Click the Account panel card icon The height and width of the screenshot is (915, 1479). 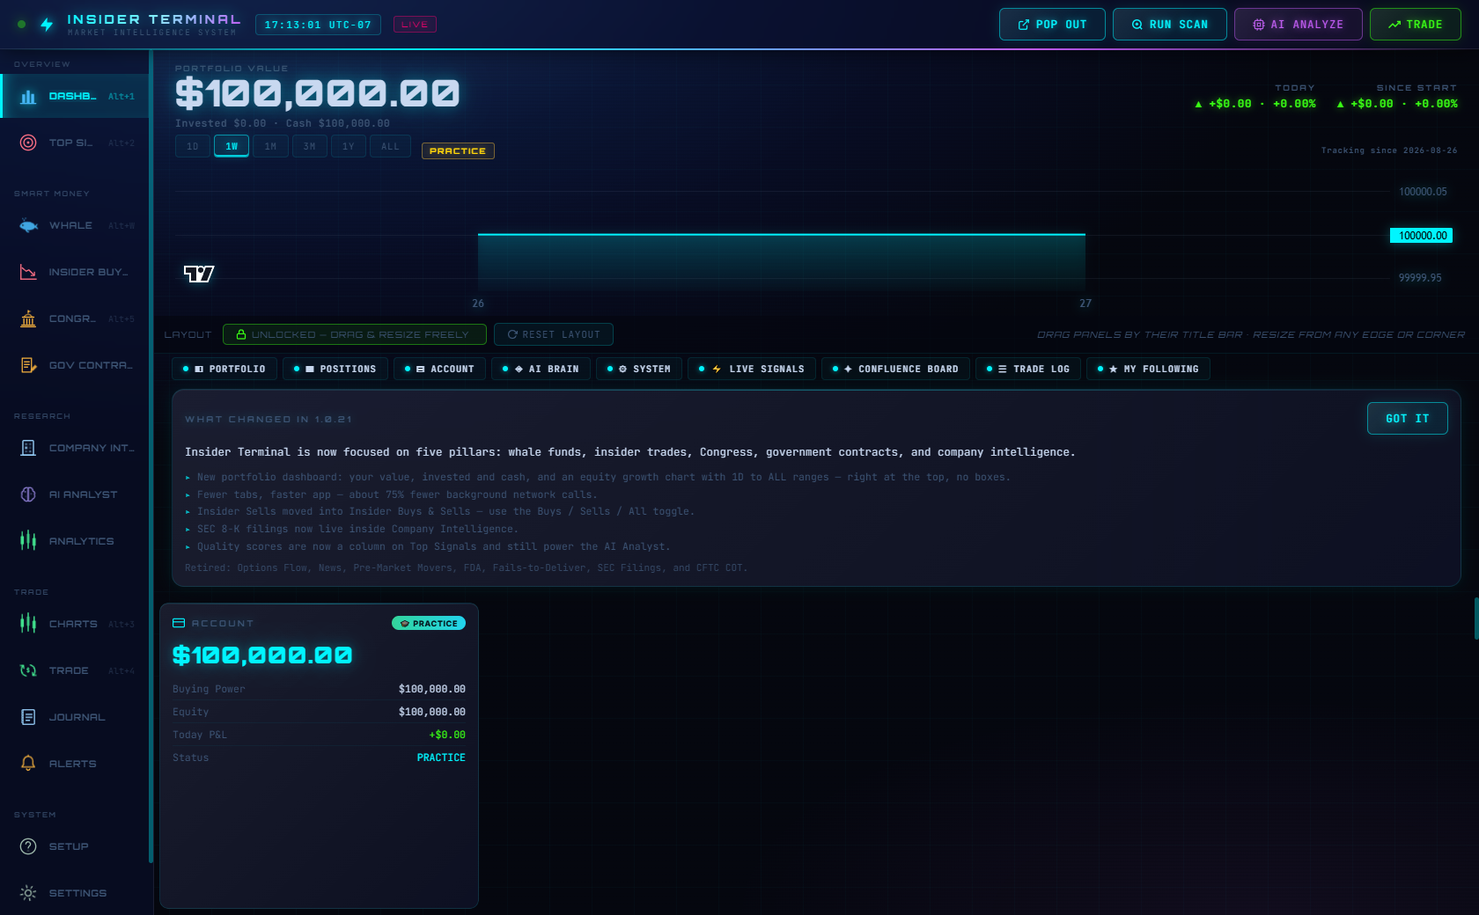tap(179, 623)
